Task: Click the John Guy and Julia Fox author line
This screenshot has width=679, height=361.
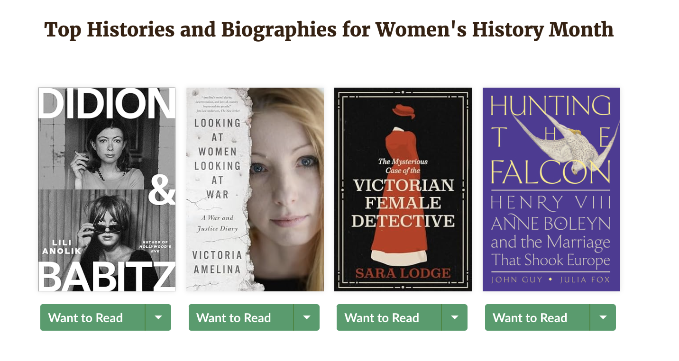Action: click(x=551, y=280)
